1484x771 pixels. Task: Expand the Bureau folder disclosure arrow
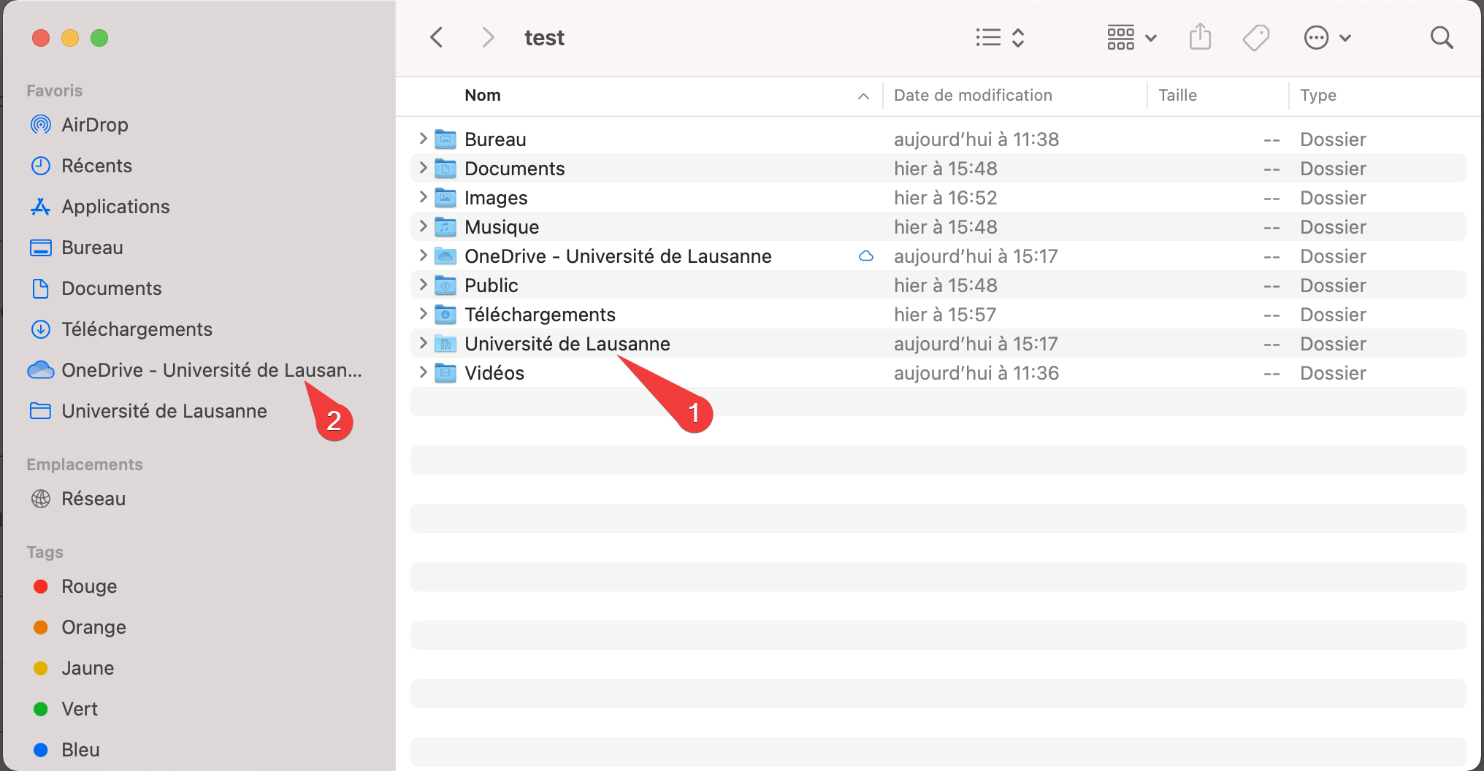(x=423, y=139)
